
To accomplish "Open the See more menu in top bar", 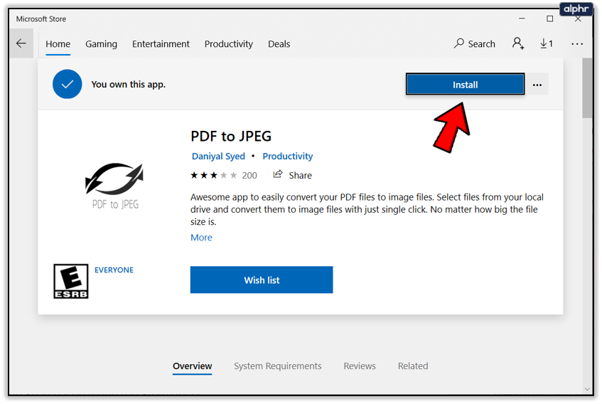I will tap(576, 44).
